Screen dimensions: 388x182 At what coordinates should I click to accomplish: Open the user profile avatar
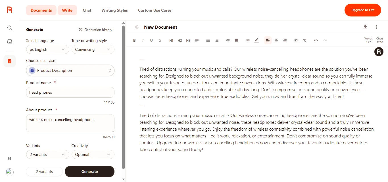coord(10,172)
